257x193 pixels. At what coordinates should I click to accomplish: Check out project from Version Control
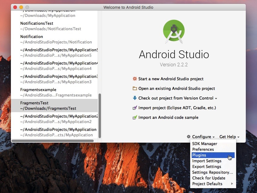point(176,98)
